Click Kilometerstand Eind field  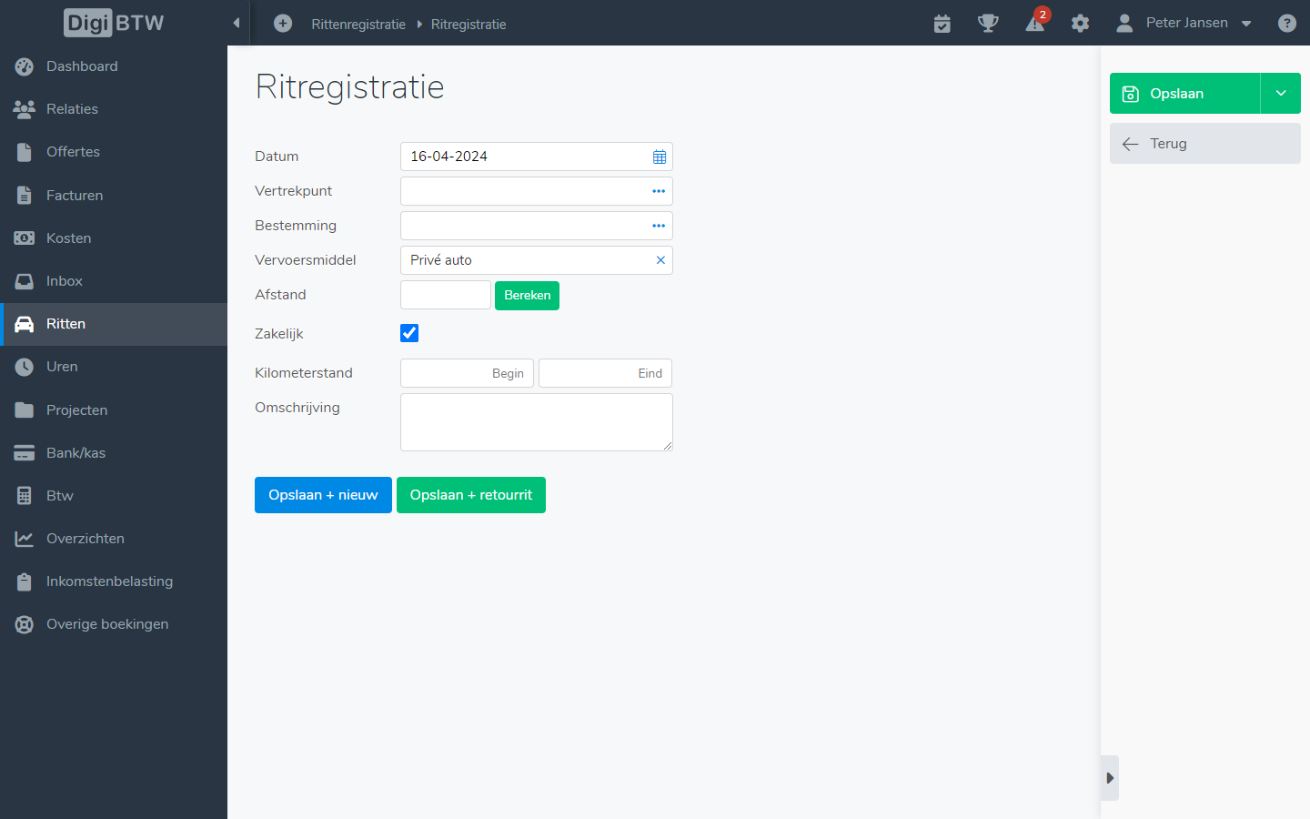click(606, 373)
